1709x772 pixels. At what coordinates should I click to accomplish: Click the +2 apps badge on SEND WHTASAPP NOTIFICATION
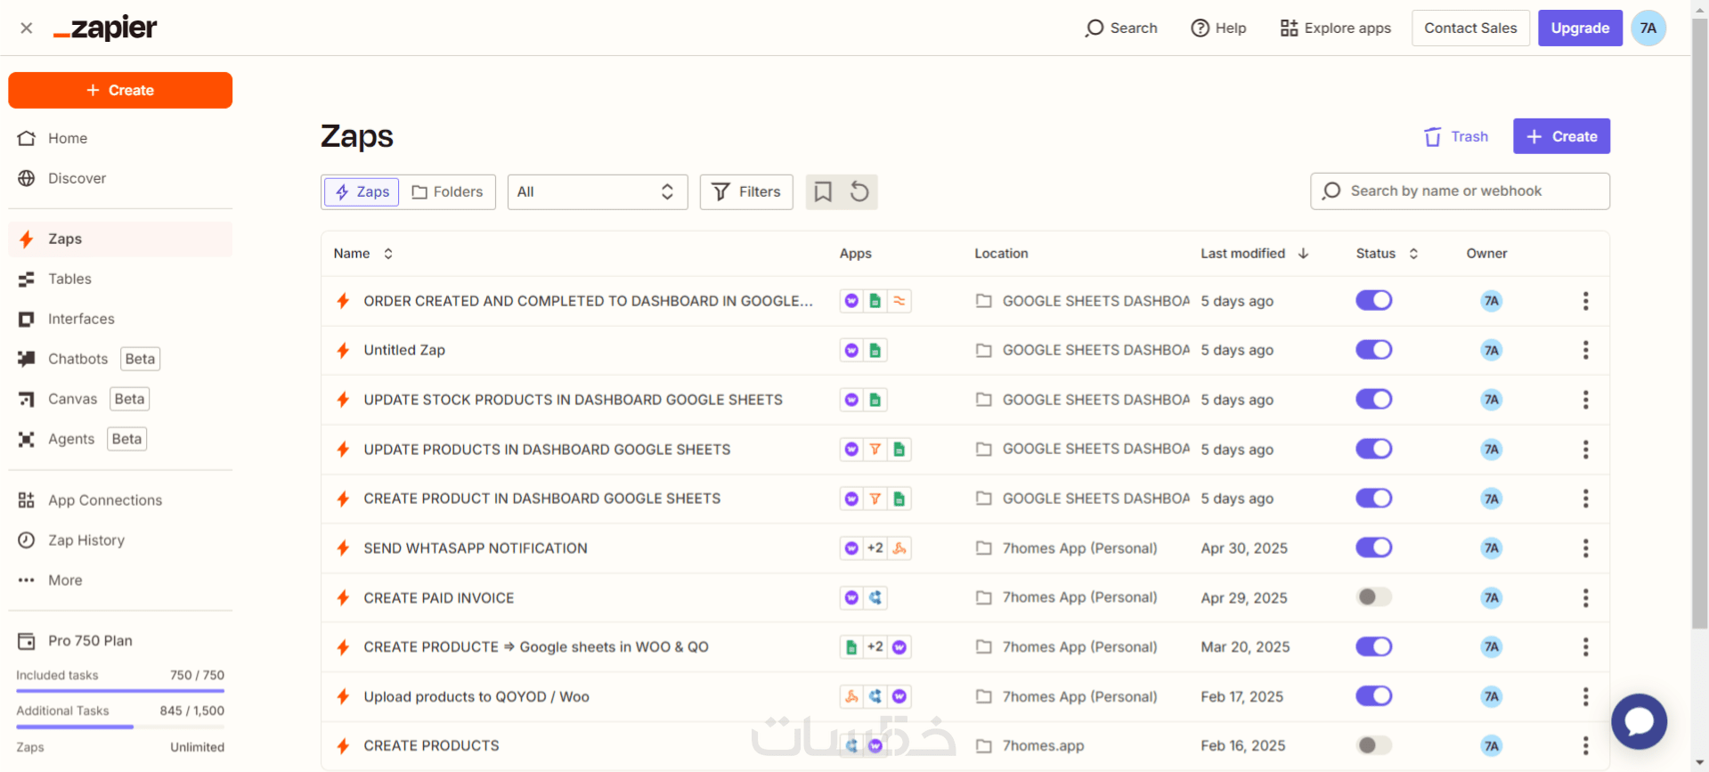[875, 549]
